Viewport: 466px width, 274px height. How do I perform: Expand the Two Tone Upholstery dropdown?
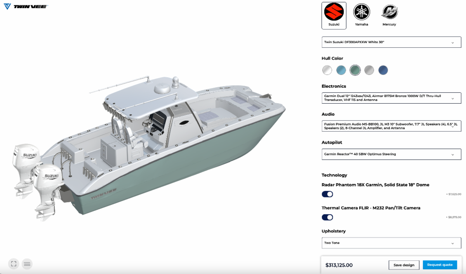(391, 243)
